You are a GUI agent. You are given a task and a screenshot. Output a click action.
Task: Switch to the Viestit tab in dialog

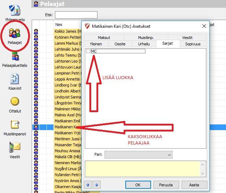pos(187,38)
